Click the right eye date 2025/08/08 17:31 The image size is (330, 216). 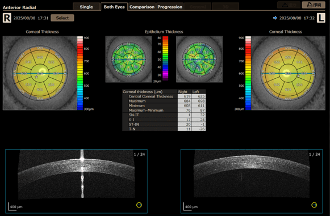(31, 18)
